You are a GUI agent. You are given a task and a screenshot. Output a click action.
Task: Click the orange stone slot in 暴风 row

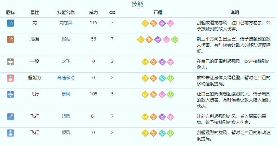[153, 94]
